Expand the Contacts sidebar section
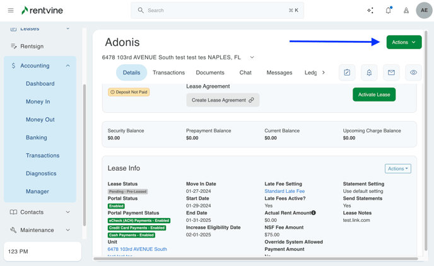Viewport: 434px width, 266px height. tap(68, 212)
